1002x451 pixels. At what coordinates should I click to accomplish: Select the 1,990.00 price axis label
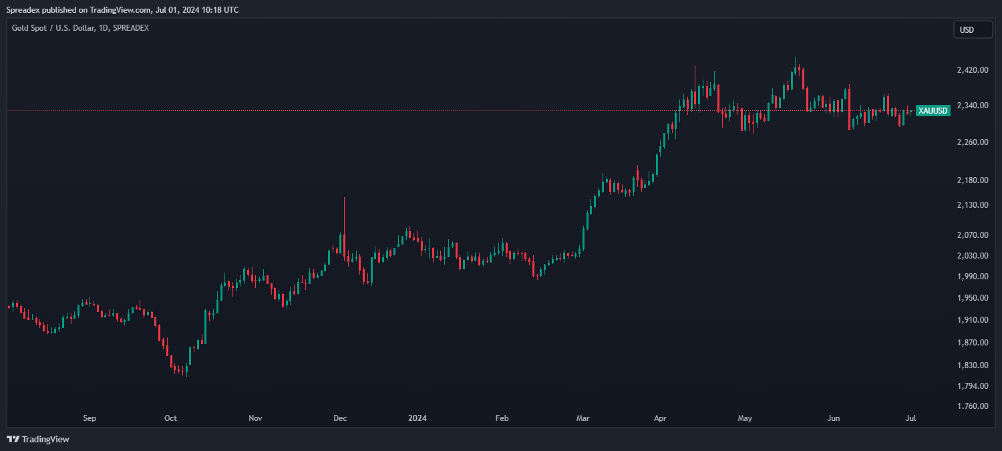pos(972,277)
